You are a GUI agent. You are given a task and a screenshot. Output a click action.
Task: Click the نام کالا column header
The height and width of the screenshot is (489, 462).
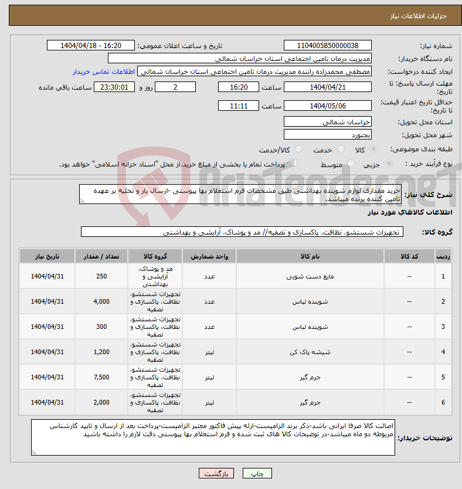click(310, 256)
